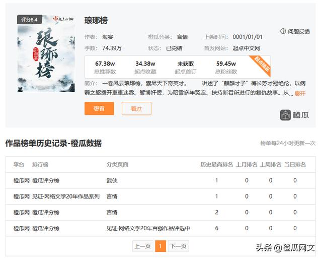Select page number 1
Viewport: 322px width, 259px height.
pyautogui.click(x=160, y=246)
